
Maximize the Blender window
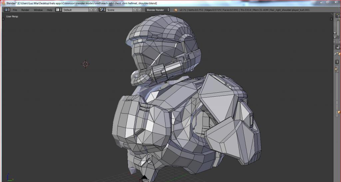click(327, 2)
